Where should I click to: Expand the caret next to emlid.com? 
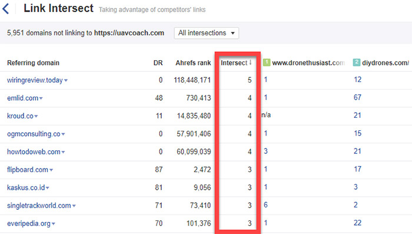tap(41, 98)
